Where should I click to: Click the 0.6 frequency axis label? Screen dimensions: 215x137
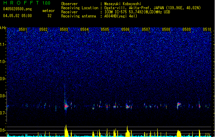point(3,130)
